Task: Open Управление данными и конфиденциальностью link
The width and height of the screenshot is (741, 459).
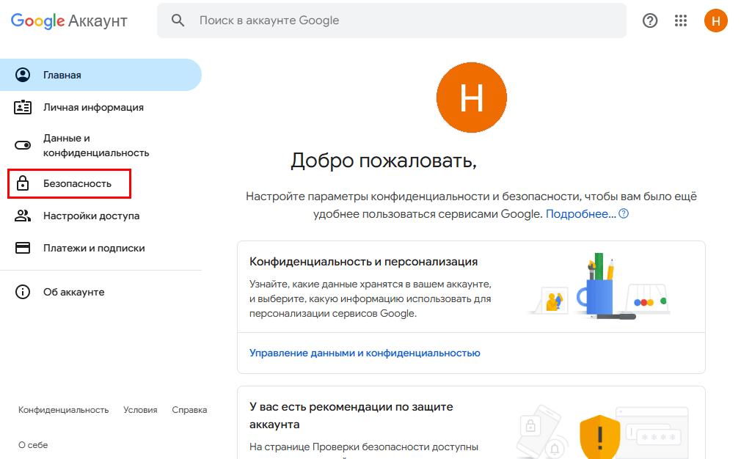Action: click(x=365, y=353)
